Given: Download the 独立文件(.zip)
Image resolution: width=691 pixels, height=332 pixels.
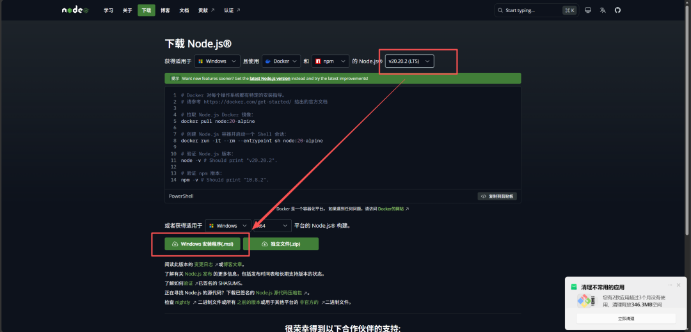Looking at the screenshot, I should pyautogui.click(x=281, y=244).
